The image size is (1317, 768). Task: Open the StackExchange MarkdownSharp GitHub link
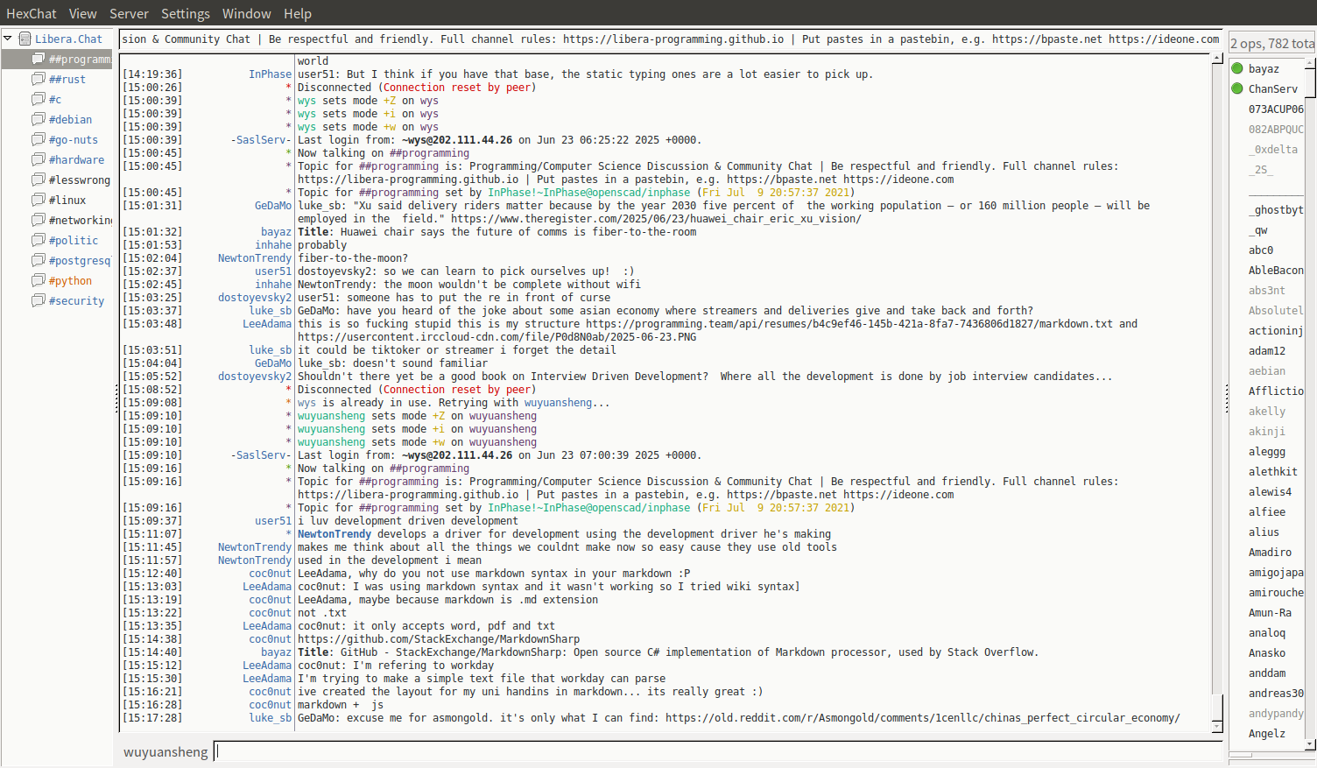click(x=438, y=639)
